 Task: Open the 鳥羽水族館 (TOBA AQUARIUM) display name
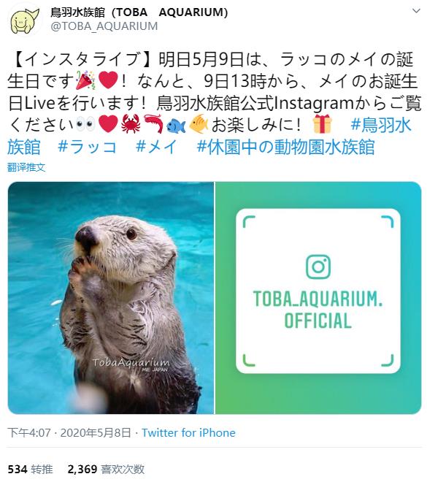tap(139, 12)
